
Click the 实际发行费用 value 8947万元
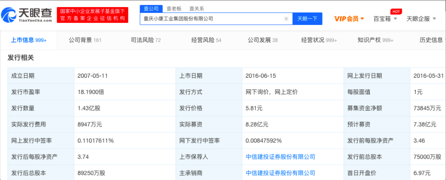coord(90,125)
